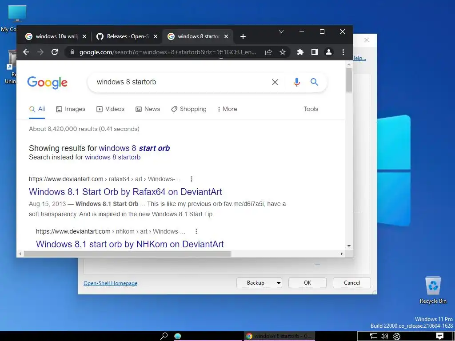Close the 'Releases · Open-S' tab

(156, 36)
